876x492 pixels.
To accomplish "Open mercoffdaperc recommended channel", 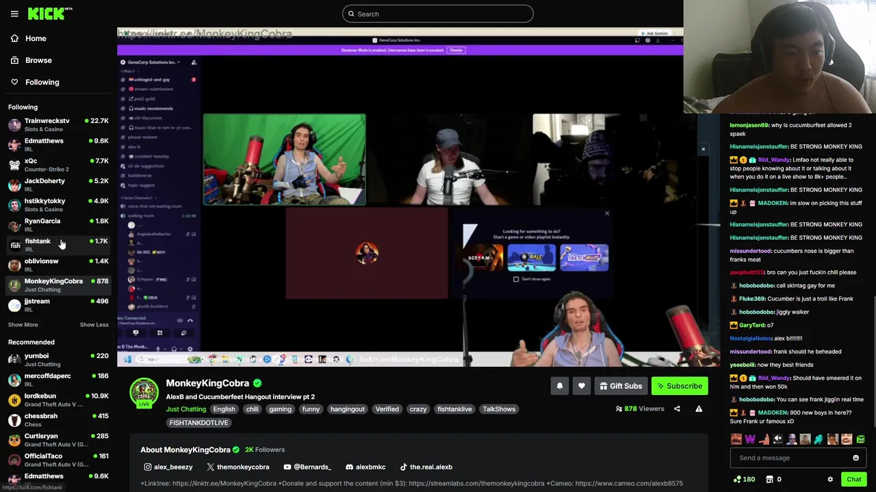I will tap(58, 379).
